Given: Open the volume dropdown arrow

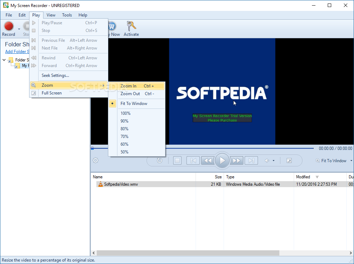Looking at the screenshot, I should (274, 161).
